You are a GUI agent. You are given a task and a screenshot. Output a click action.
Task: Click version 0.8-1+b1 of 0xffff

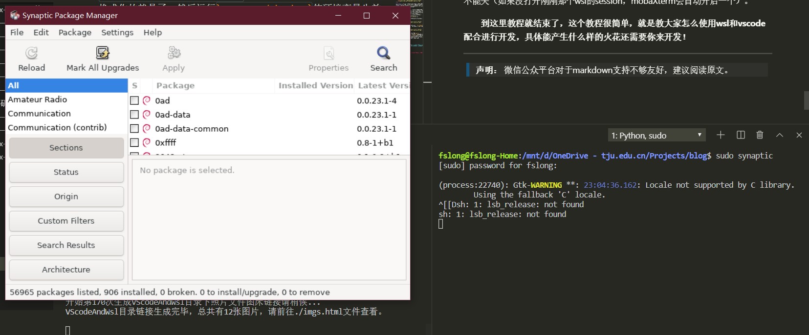pyautogui.click(x=375, y=143)
